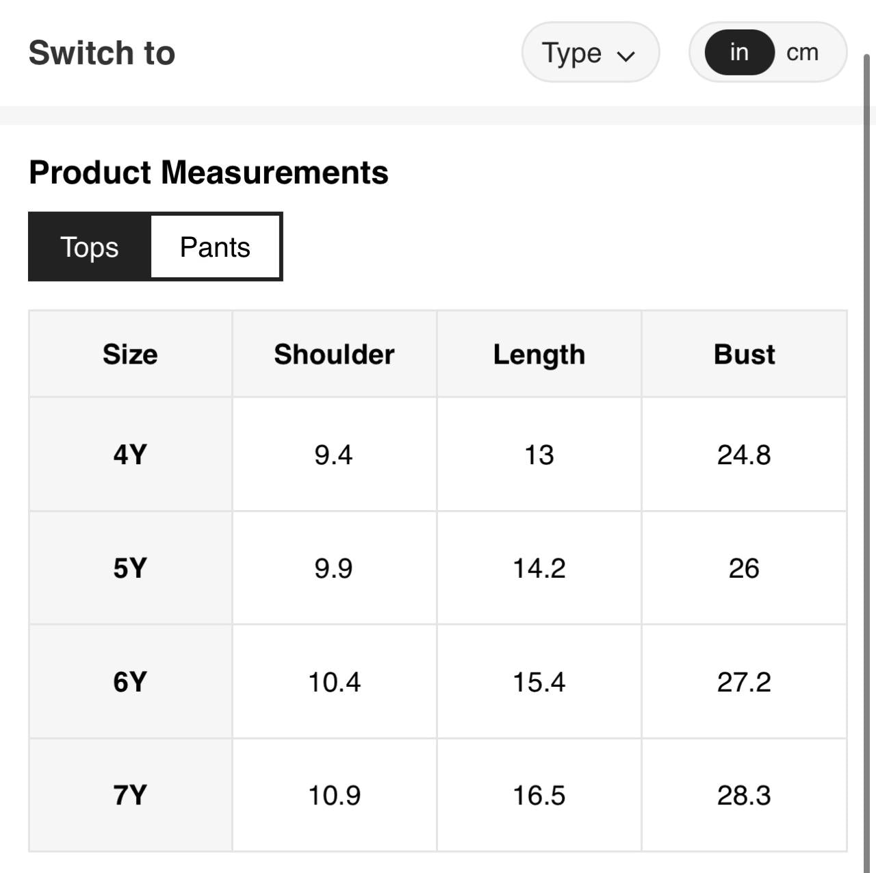This screenshot has width=876, height=873.
Task: Select the 7Y size row label
Action: click(130, 796)
